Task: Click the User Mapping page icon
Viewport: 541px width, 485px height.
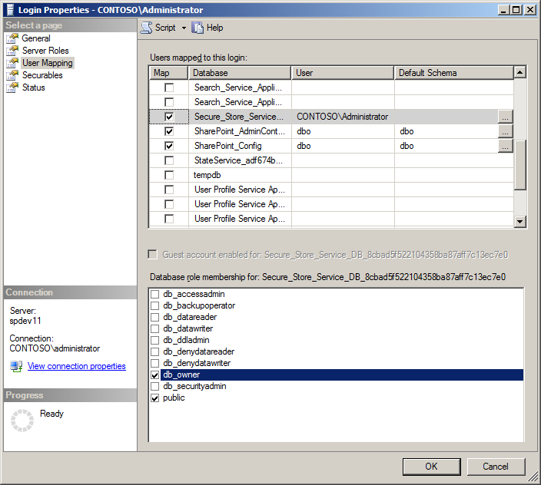Action: tap(12, 63)
